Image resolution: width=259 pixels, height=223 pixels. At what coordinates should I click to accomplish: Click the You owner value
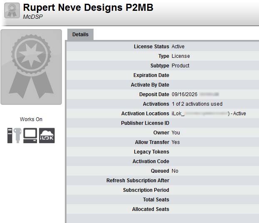tap(176, 133)
